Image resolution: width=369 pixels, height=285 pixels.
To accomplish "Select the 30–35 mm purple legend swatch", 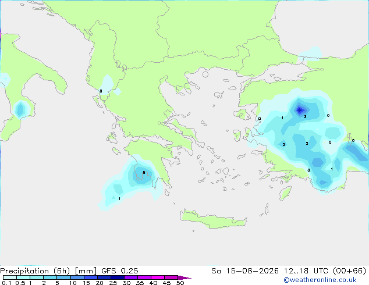I will [130, 277].
